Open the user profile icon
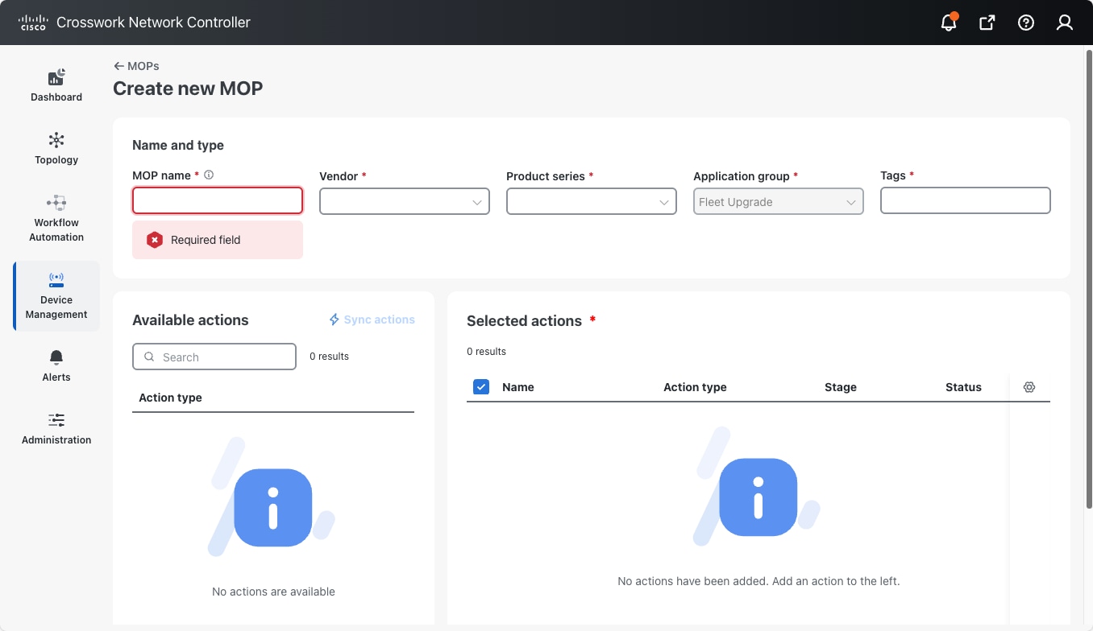Viewport: 1093px width, 631px height. tap(1065, 23)
